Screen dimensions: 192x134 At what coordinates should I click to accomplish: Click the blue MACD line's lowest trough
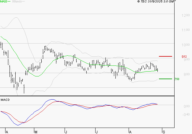pyautogui.click(x=17, y=125)
